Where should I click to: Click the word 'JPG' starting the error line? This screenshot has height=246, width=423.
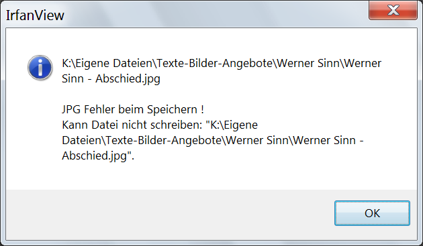click(x=71, y=110)
